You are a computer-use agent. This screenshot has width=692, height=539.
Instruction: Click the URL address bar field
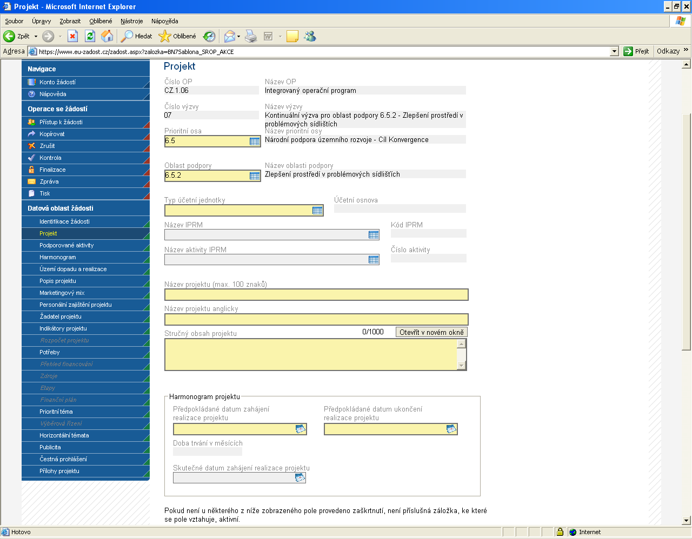323,51
